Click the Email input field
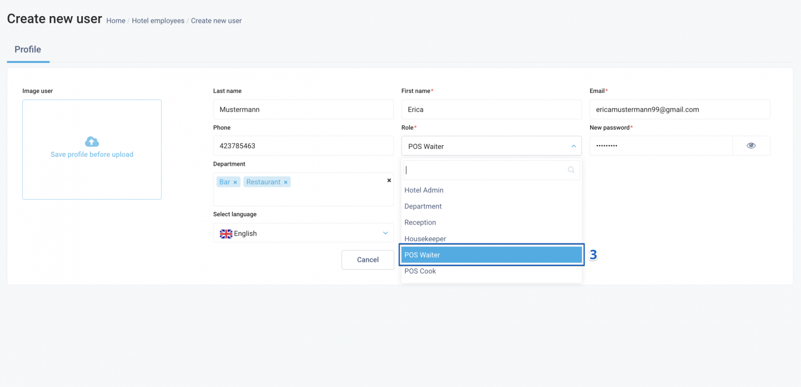The height and width of the screenshot is (387, 801). [x=680, y=110]
